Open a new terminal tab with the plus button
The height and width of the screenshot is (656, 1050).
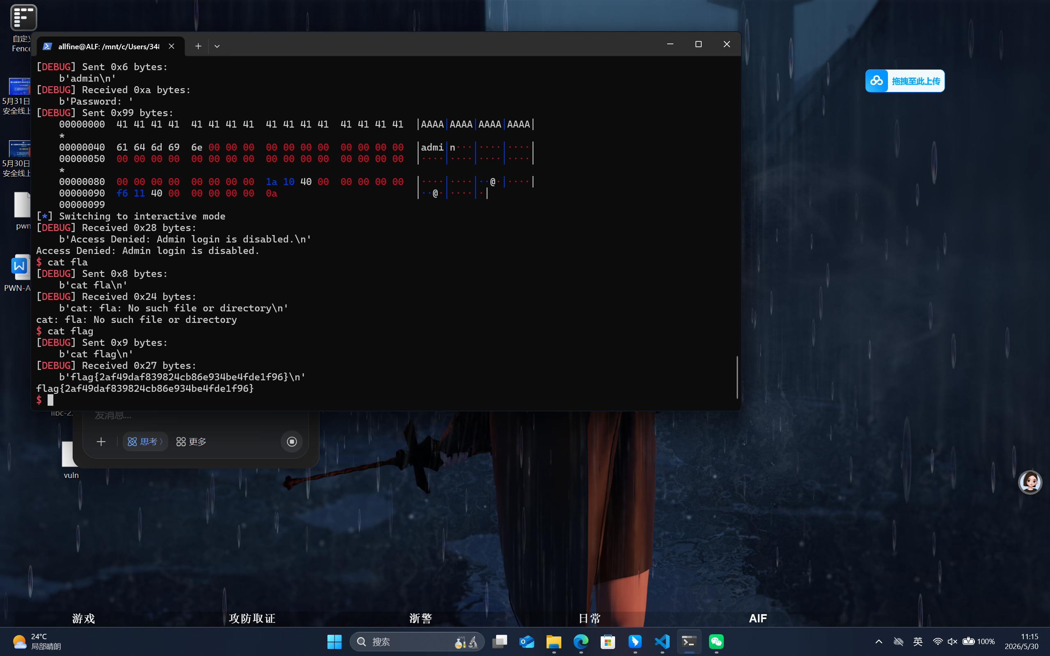pos(198,46)
